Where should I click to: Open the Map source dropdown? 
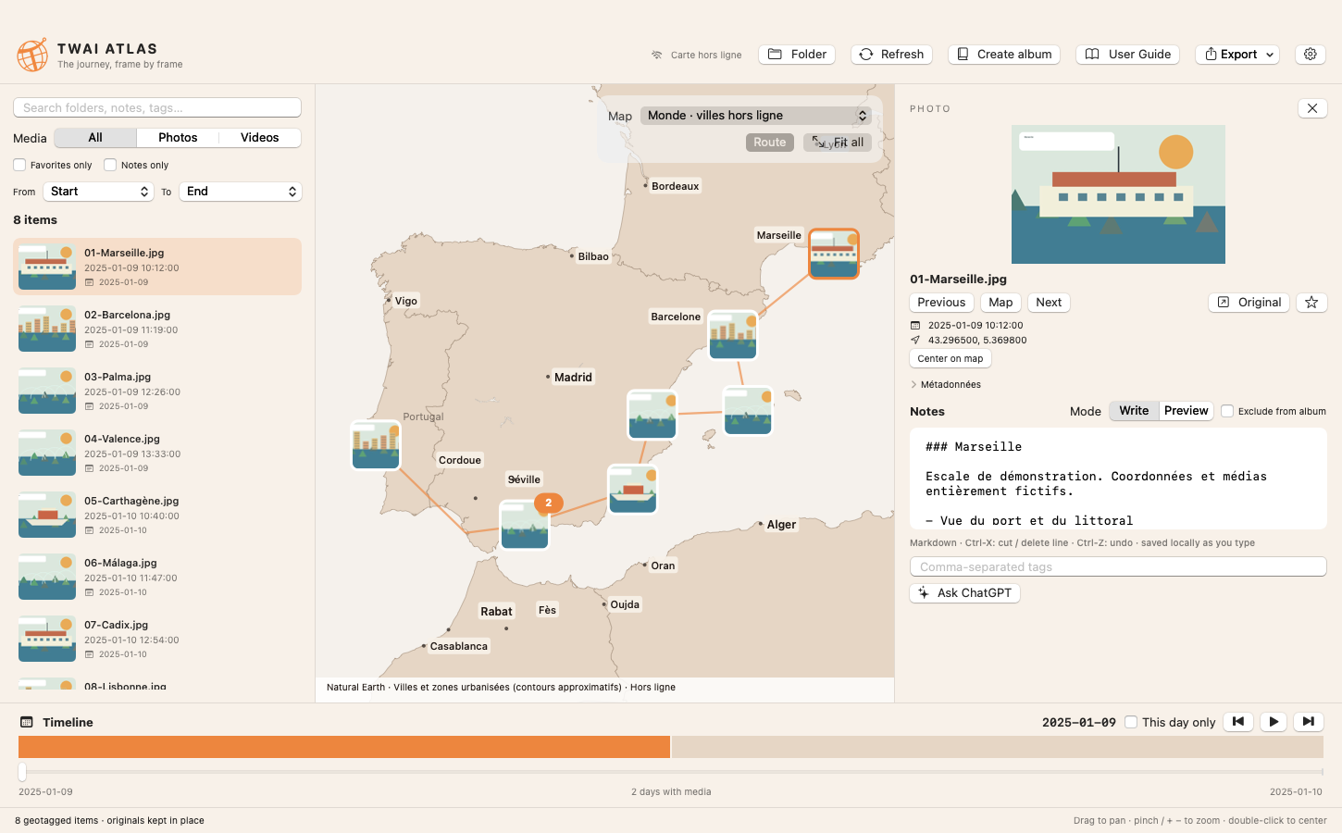click(757, 116)
